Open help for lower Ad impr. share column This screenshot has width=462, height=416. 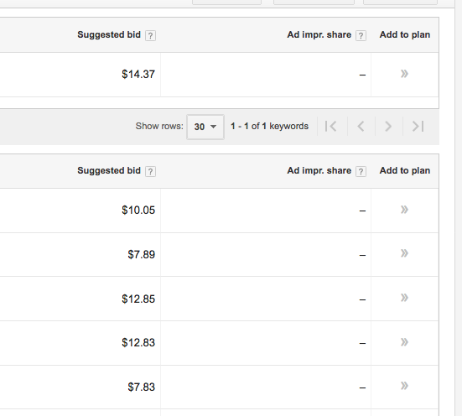(361, 171)
